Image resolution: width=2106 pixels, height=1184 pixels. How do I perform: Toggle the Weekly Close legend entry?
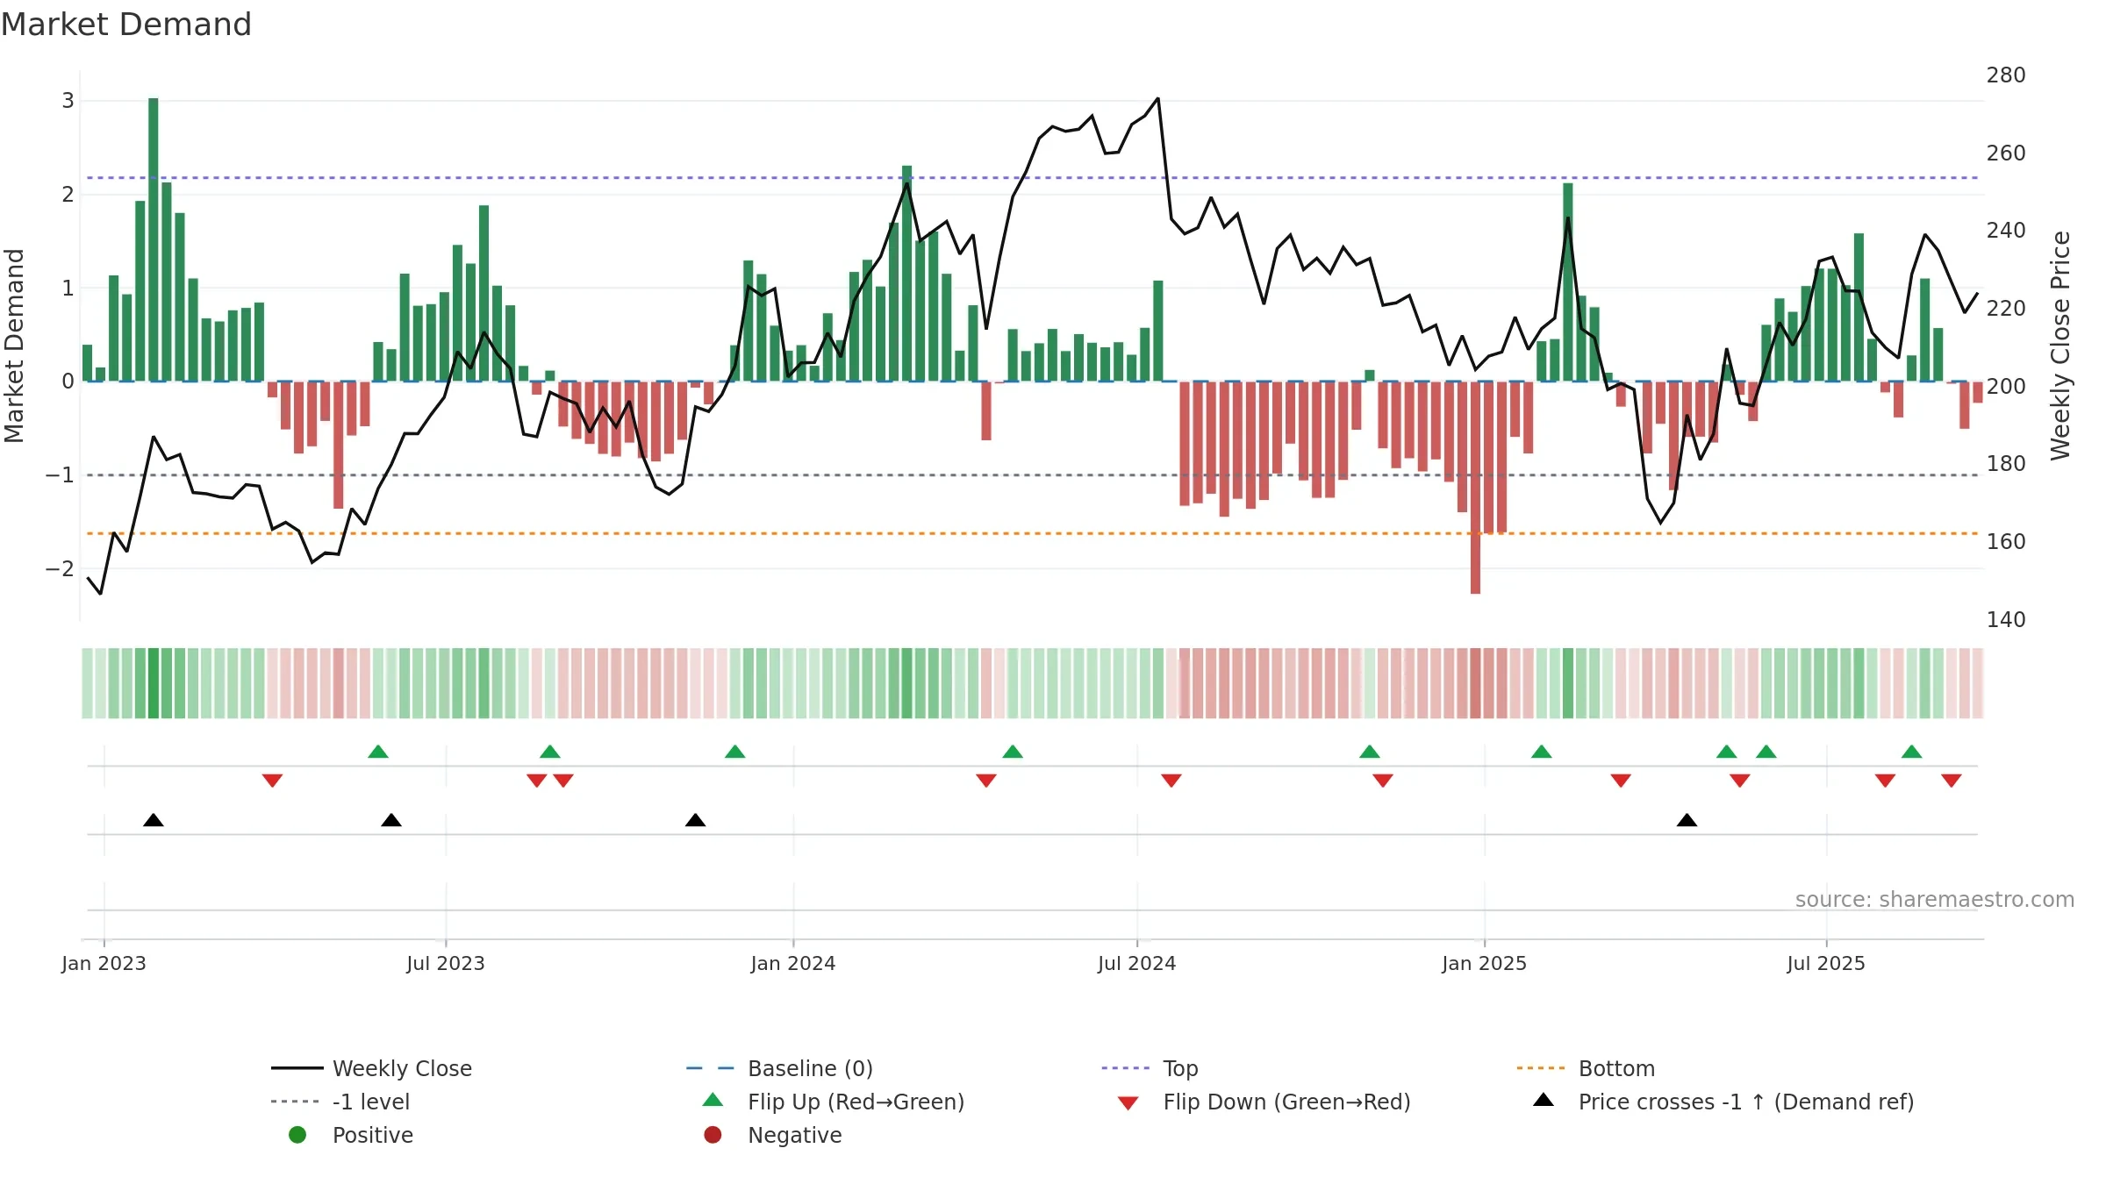(371, 1068)
